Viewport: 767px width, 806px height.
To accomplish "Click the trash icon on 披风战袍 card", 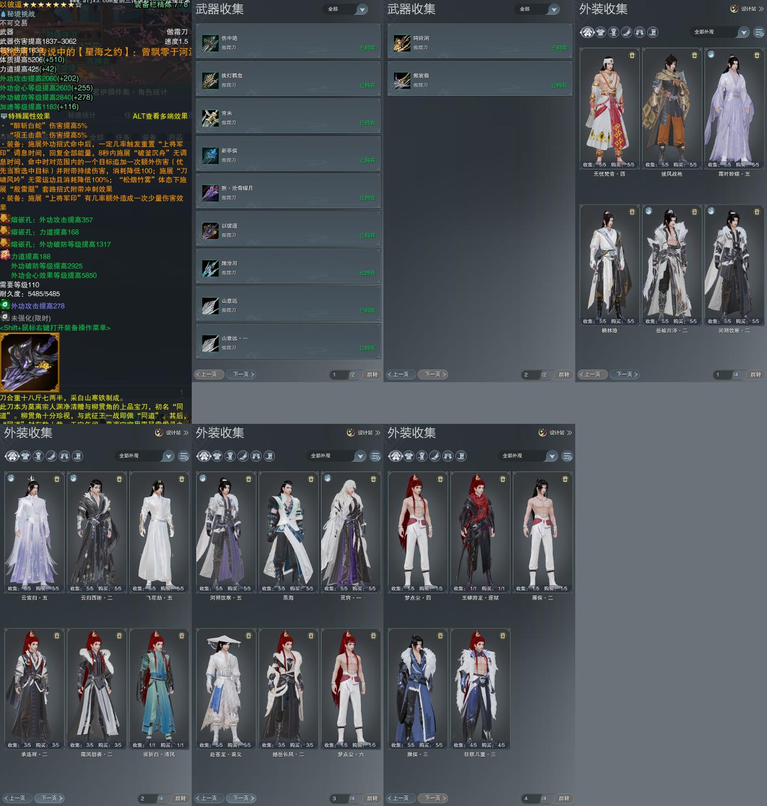I will click(695, 55).
